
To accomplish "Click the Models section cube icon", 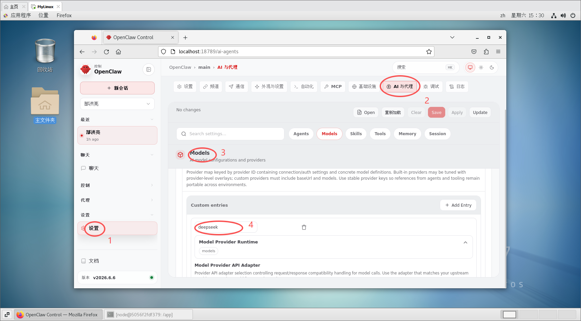I will tap(180, 155).
